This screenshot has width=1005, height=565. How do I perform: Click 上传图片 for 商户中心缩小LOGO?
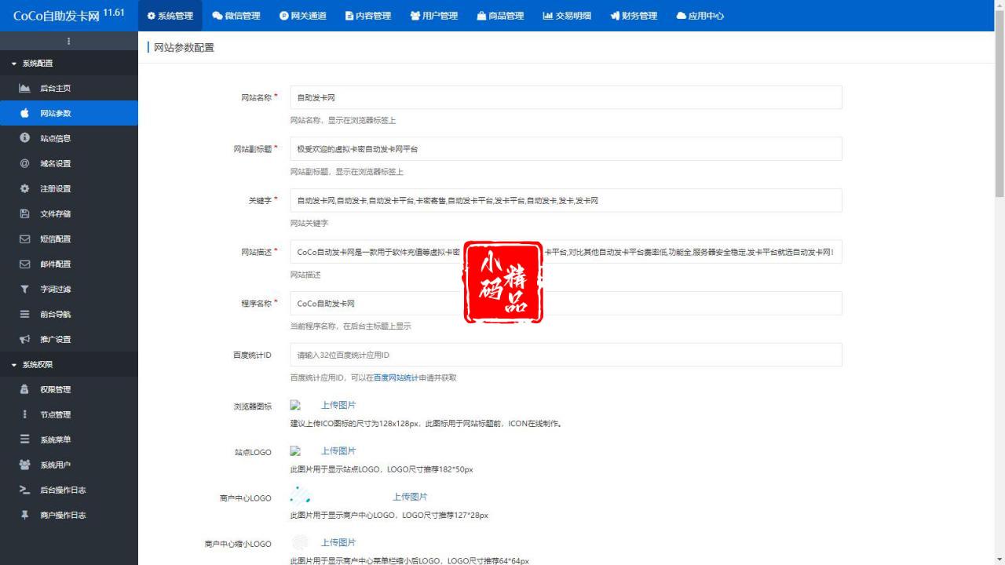tap(338, 542)
